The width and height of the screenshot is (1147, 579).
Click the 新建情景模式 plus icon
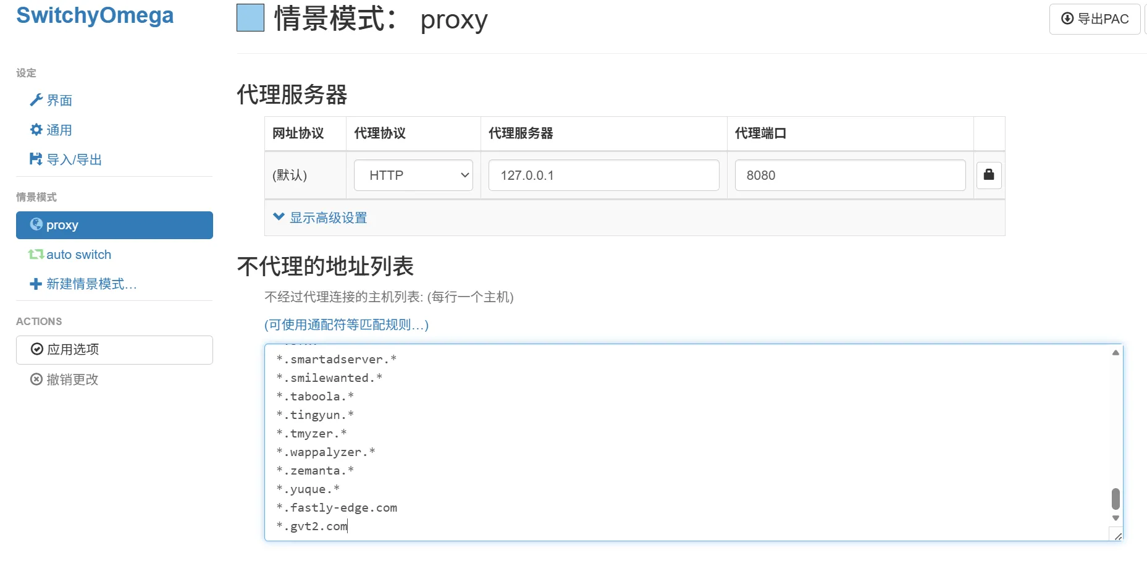point(36,284)
